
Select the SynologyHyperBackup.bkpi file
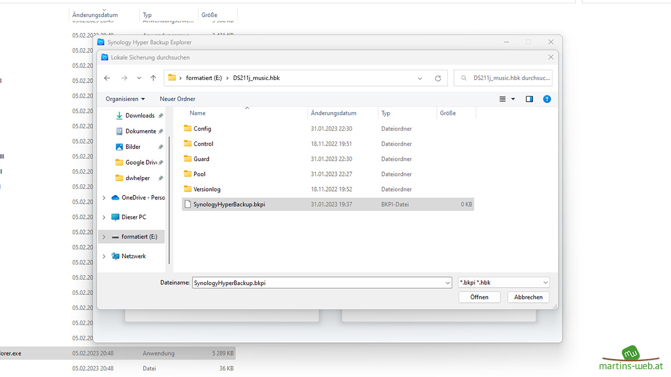tap(328, 204)
